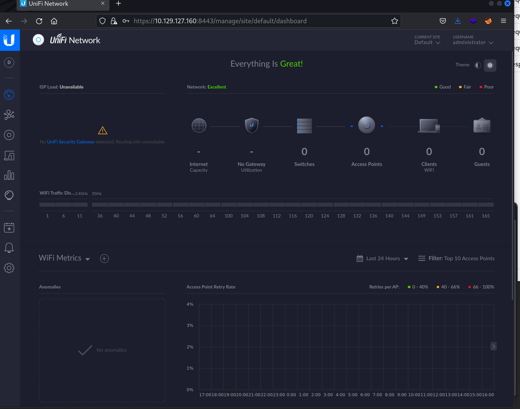The image size is (520, 409).
Task: Open the Settings gear in sidebar
Action: click(9, 268)
